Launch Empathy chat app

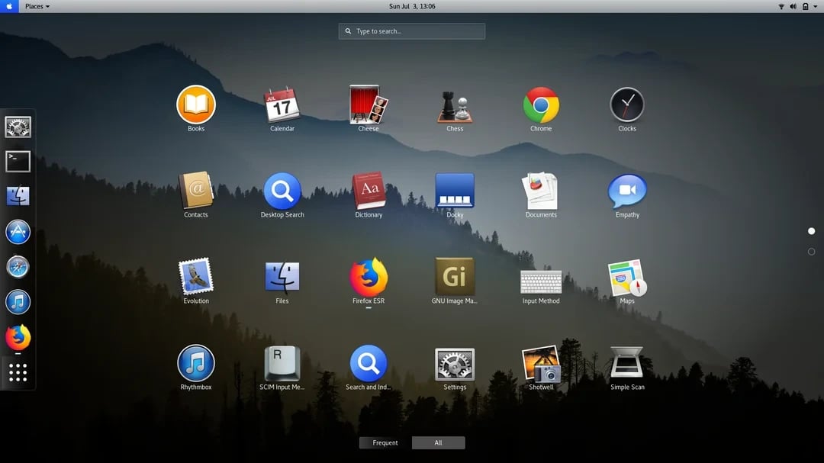click(x=627, y=191)
